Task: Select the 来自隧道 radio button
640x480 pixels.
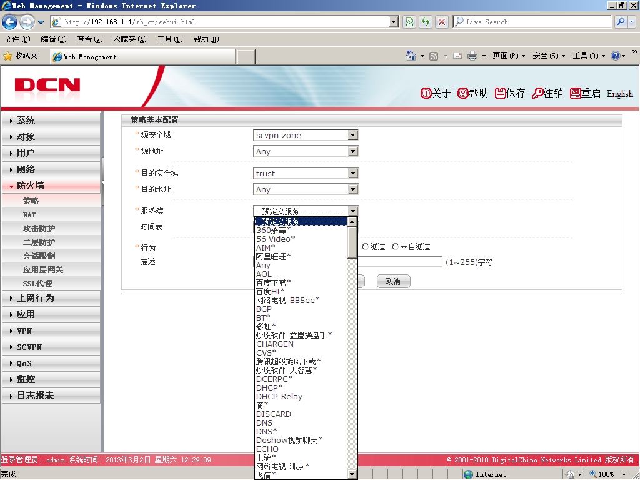Action: (395, 247)
